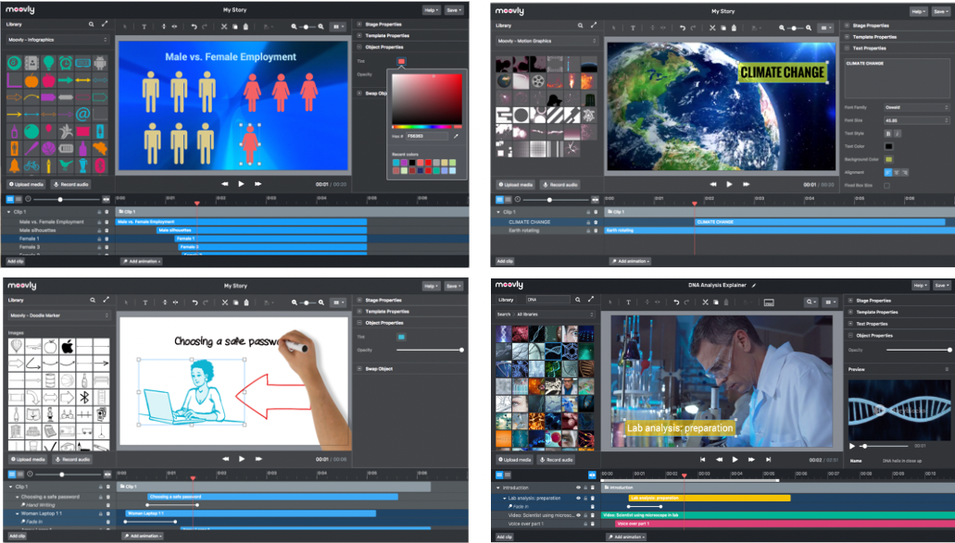The image size is (955, 543).
Task: Enable the Fixed Box Size checkbox
Action: 887,183
